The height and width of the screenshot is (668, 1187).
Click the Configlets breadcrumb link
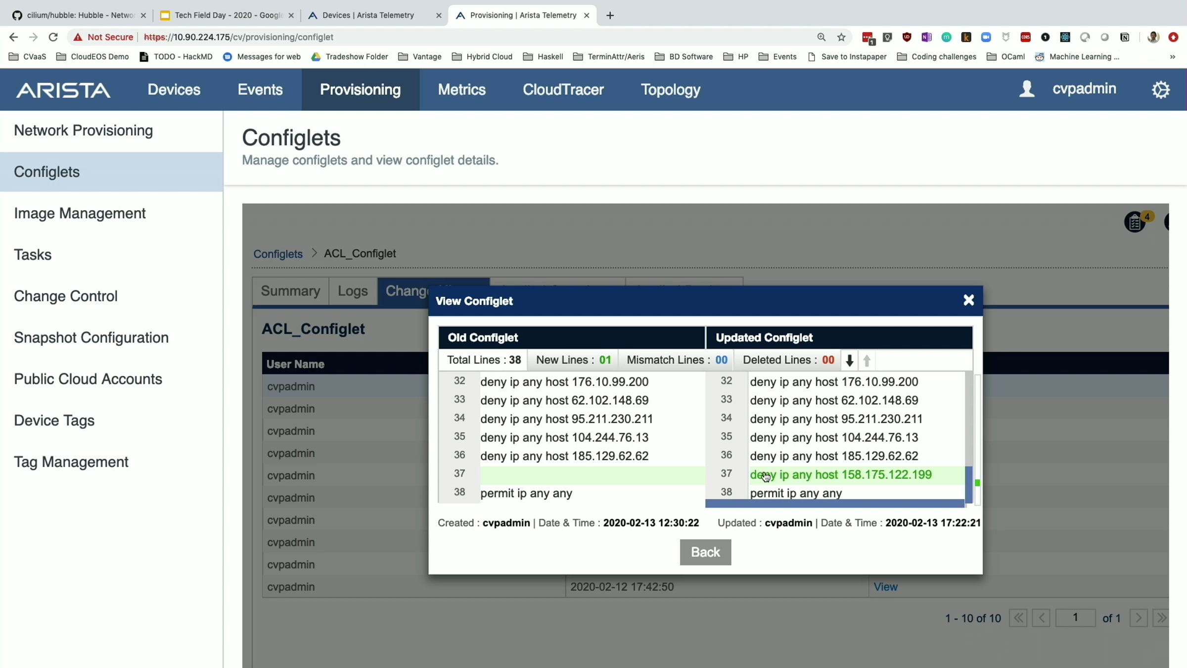coord(278,254)
